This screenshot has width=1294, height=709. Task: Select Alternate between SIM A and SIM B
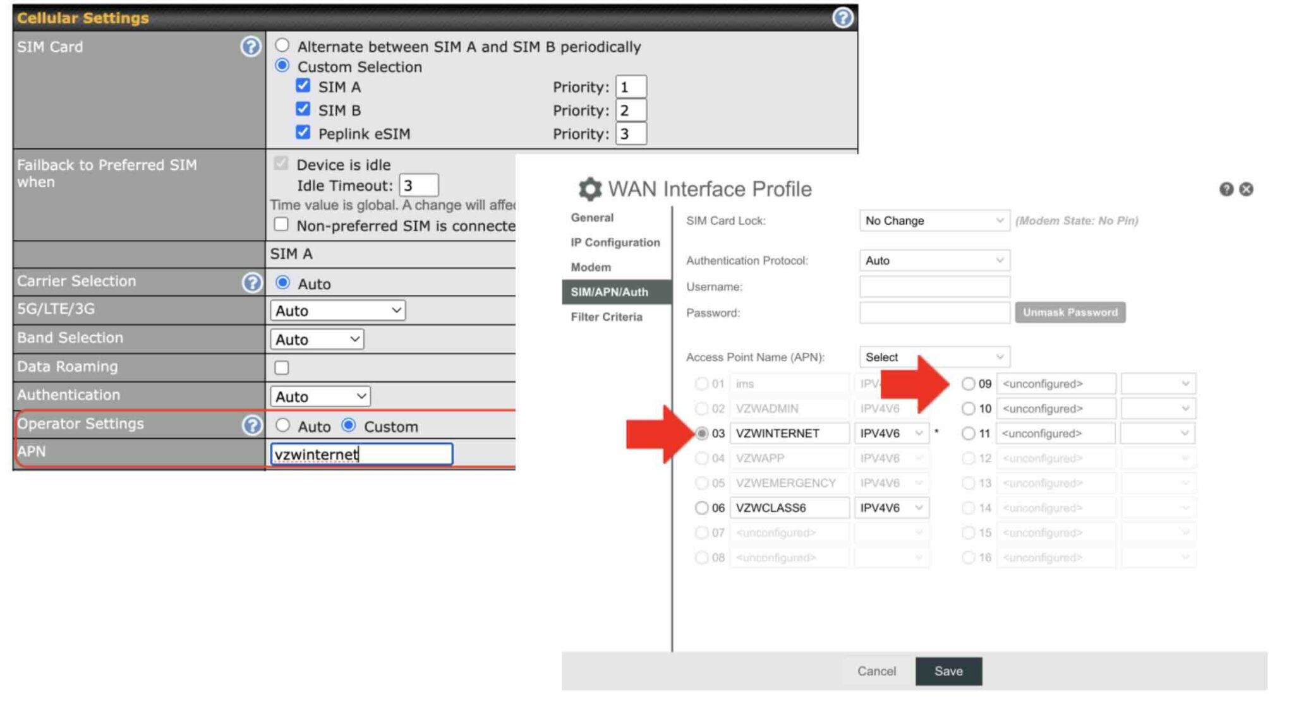[282, 45]
